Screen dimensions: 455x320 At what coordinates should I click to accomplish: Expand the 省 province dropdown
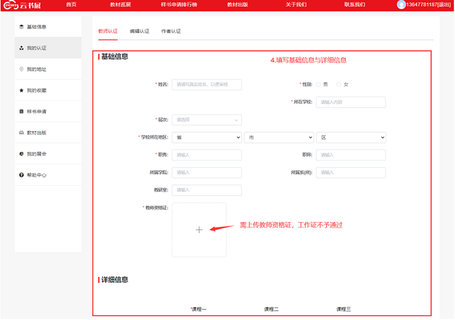tap(207, 138)
